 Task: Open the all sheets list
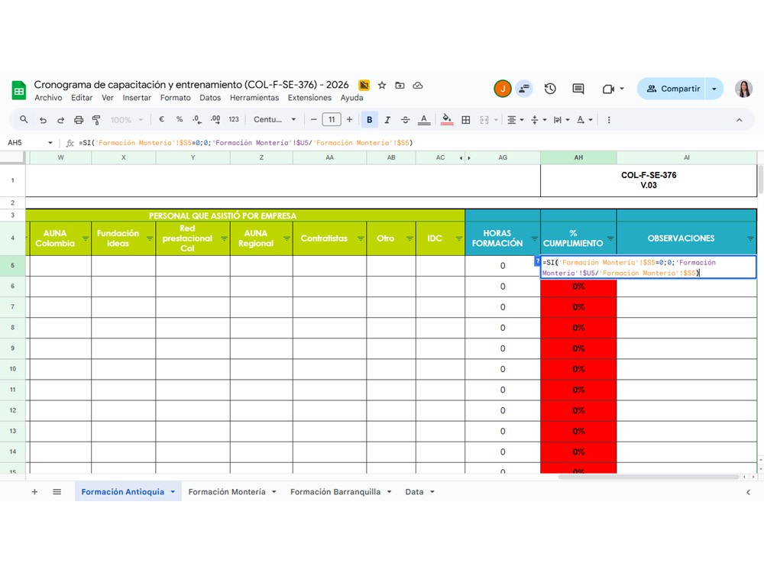click(x=57, y=492)
